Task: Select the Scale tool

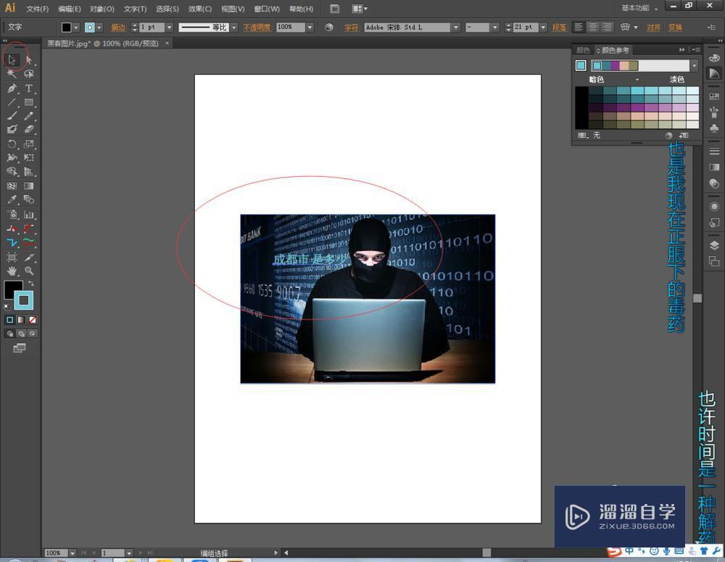Action: tap(29, 144)
